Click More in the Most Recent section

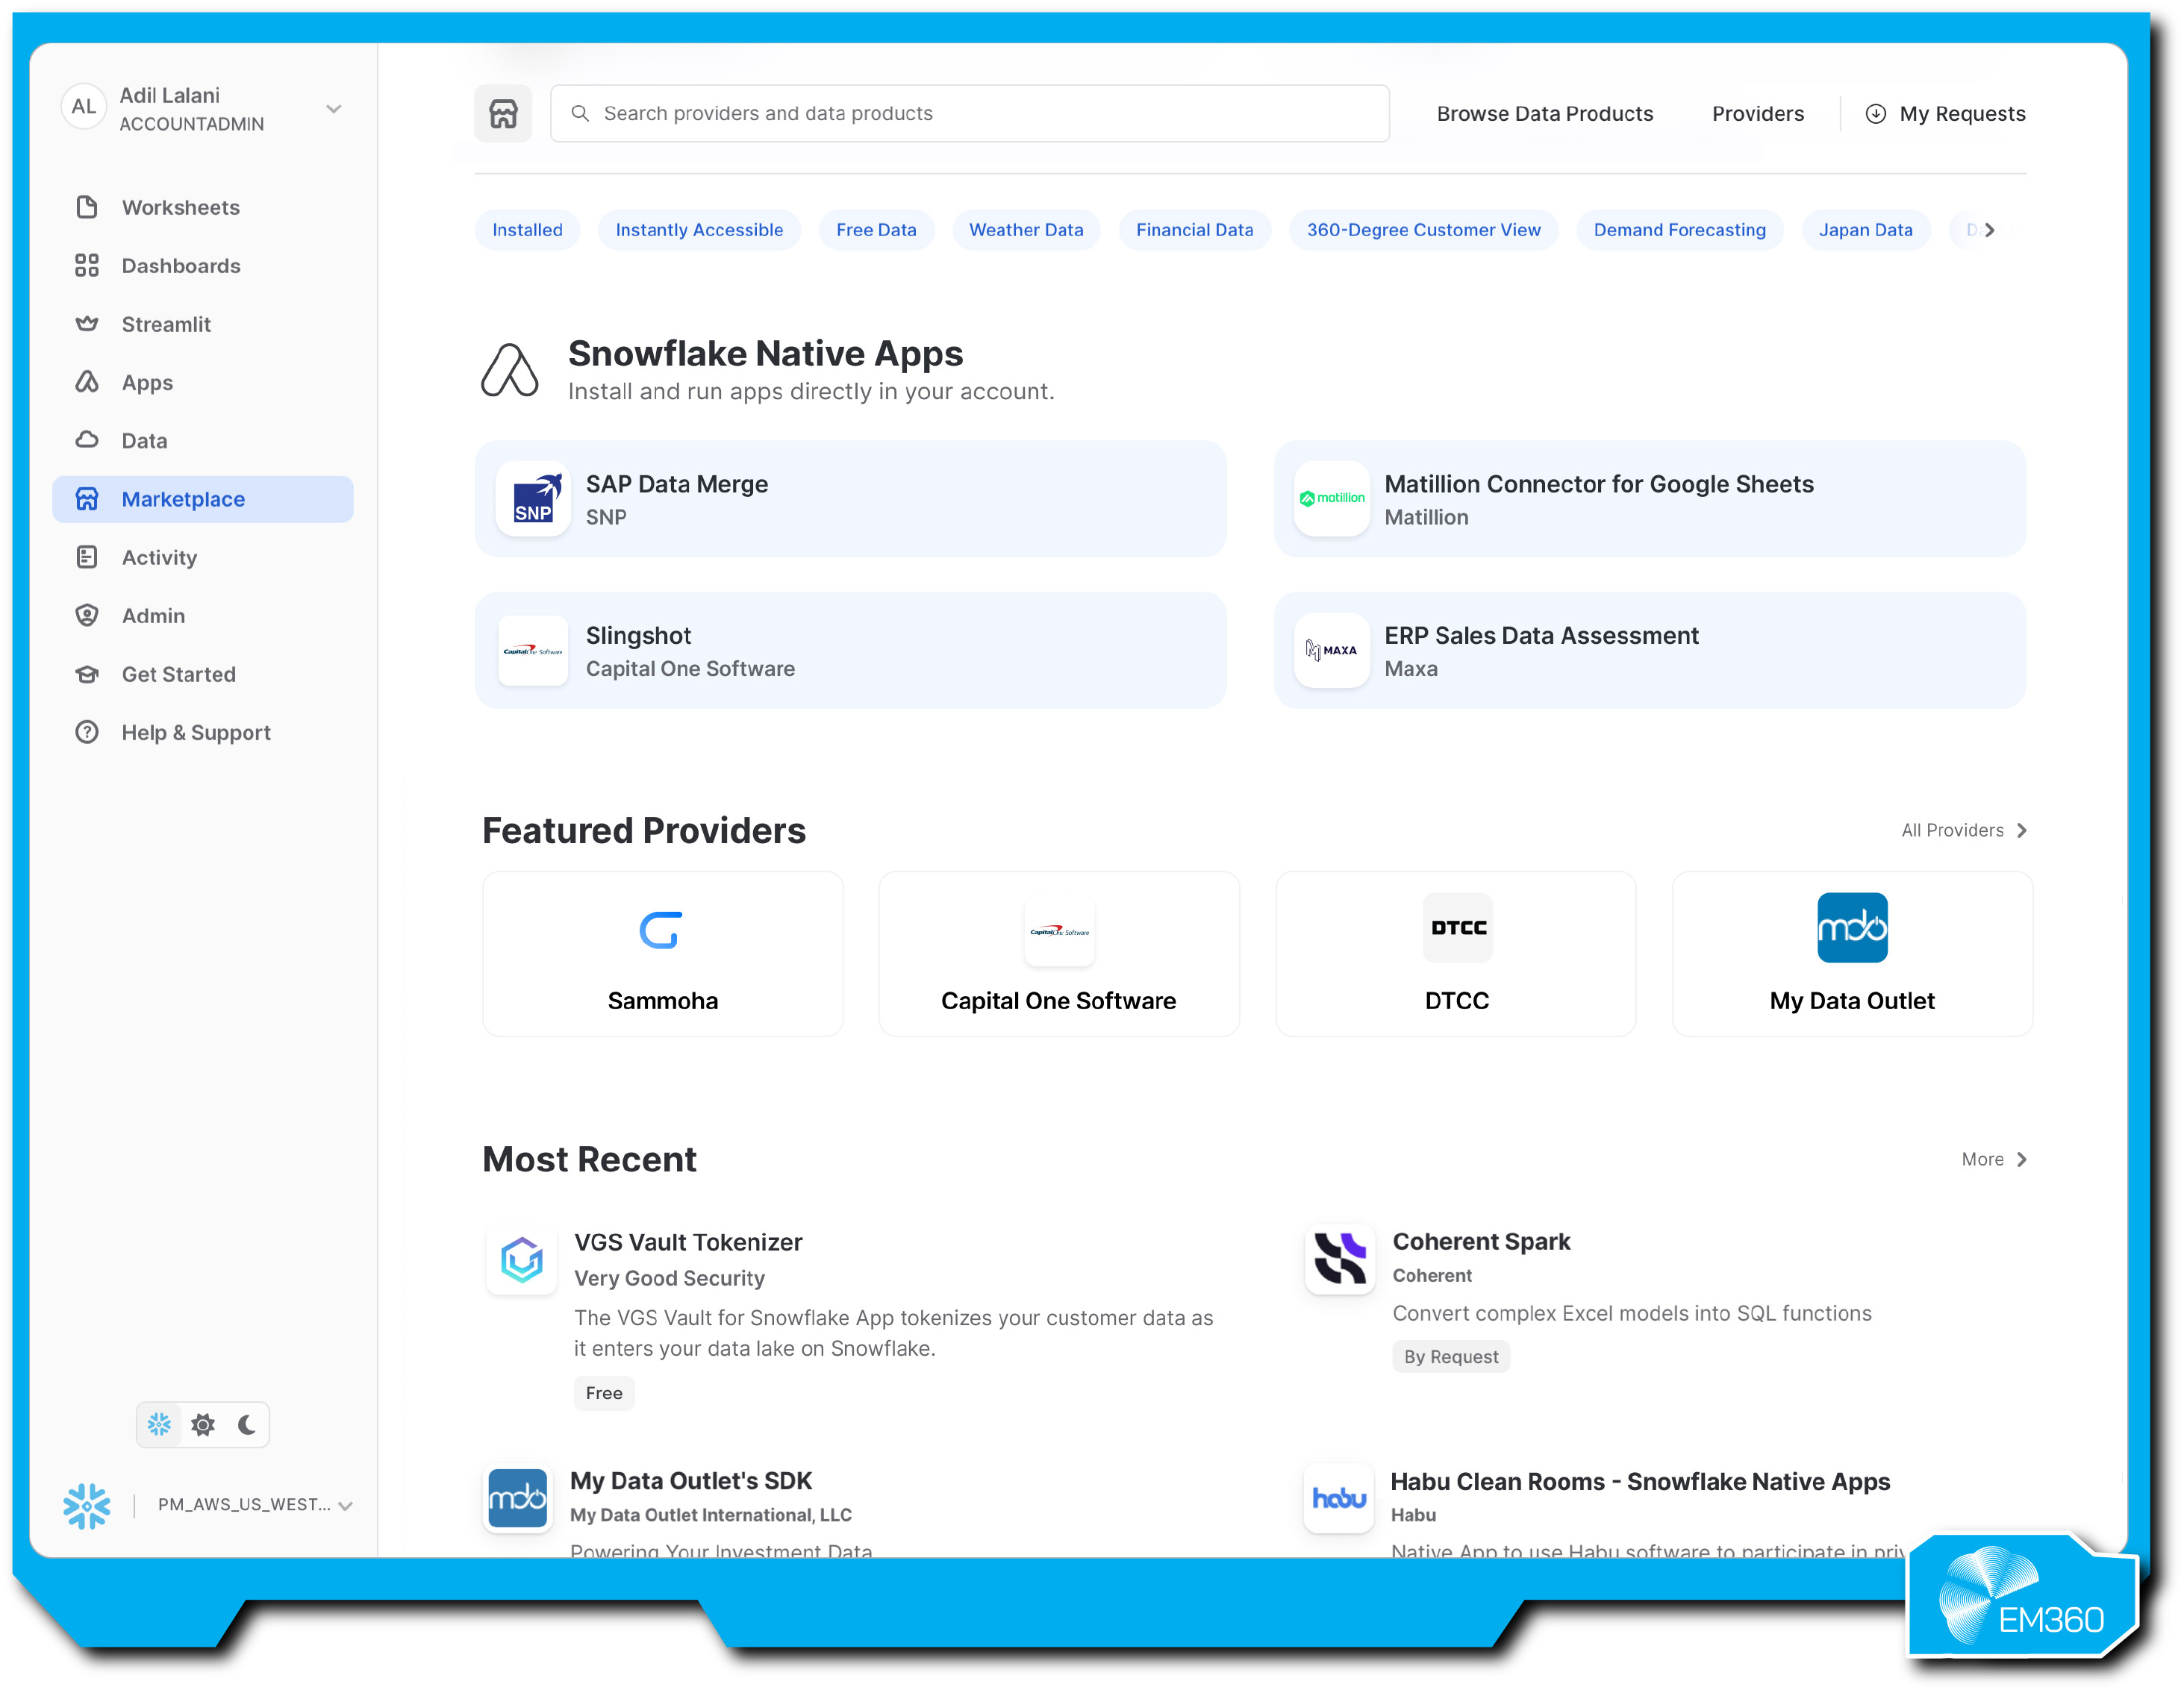(1993, 1160)
